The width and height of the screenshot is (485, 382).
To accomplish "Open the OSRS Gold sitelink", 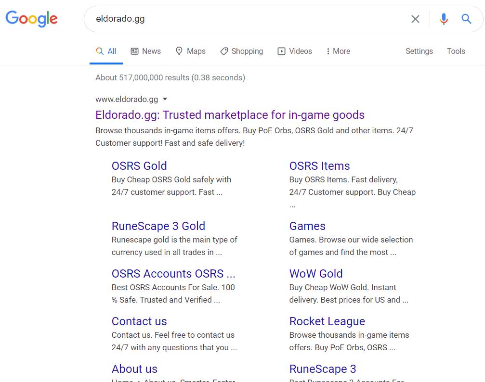I will click(139, 166).
